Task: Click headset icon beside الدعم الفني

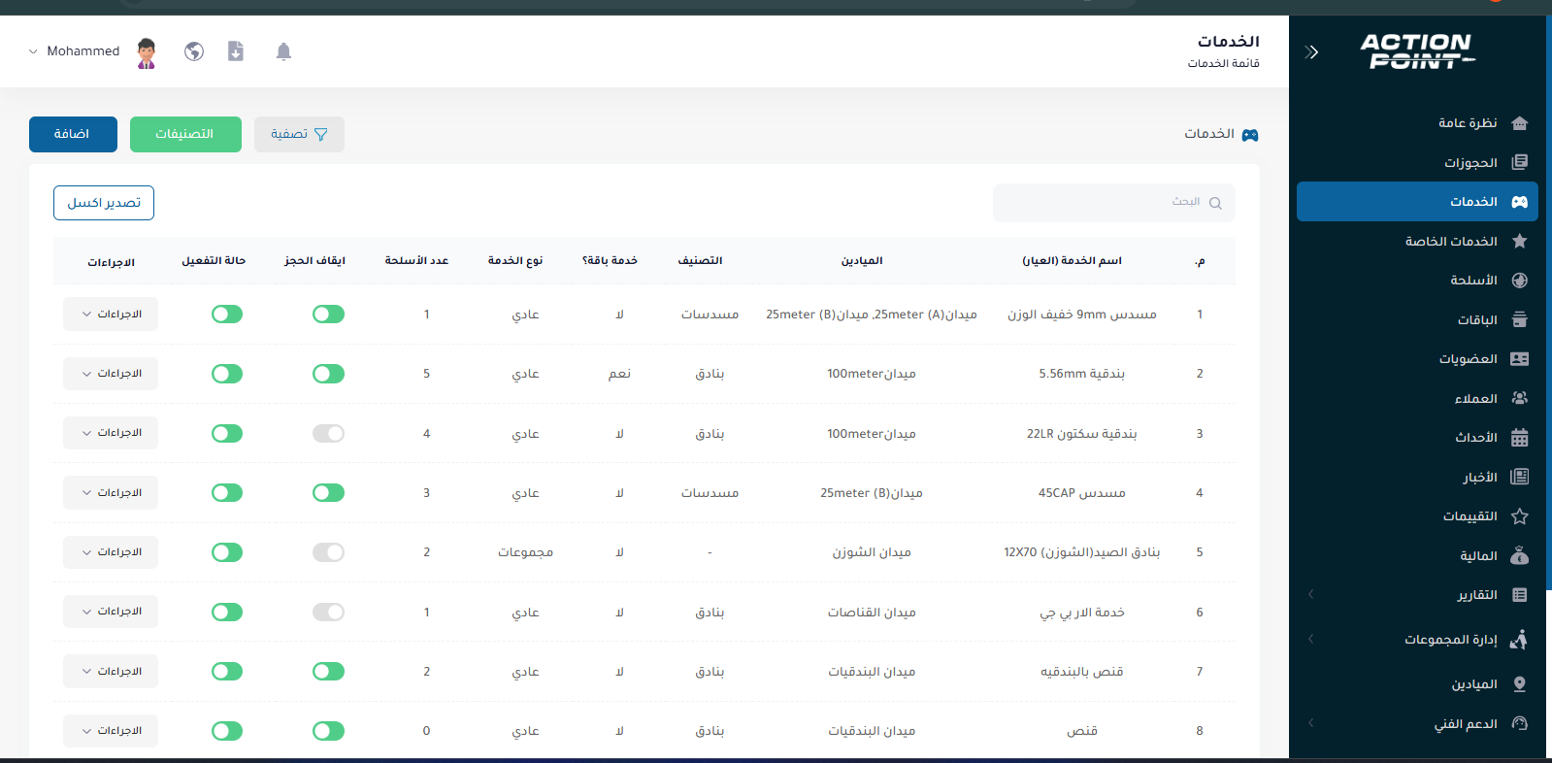Action: [x=1520, y=723]
